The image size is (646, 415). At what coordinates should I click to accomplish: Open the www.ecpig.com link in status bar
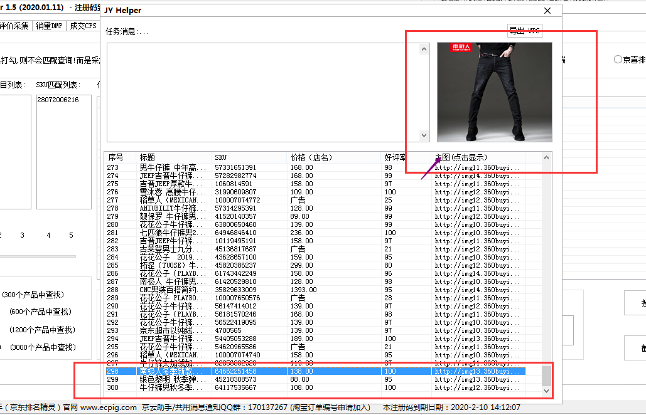pos(109,407)
